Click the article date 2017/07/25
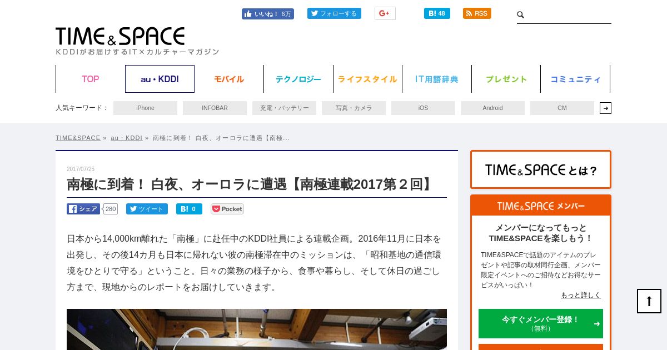The height and width of the screenshot is (350, 667). tap(81, 169)
